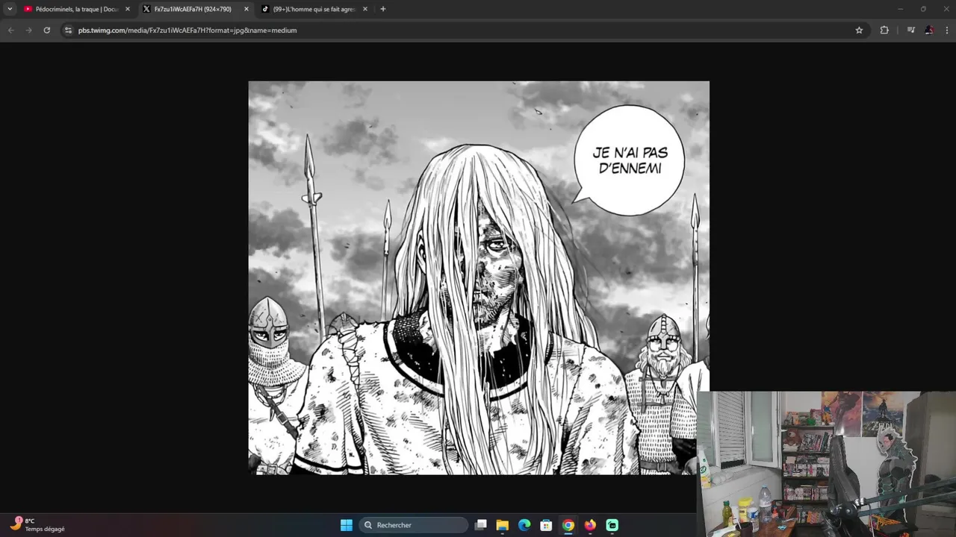Reload the page
Viewport: 956px width, 537px height.
coord(46,30)
